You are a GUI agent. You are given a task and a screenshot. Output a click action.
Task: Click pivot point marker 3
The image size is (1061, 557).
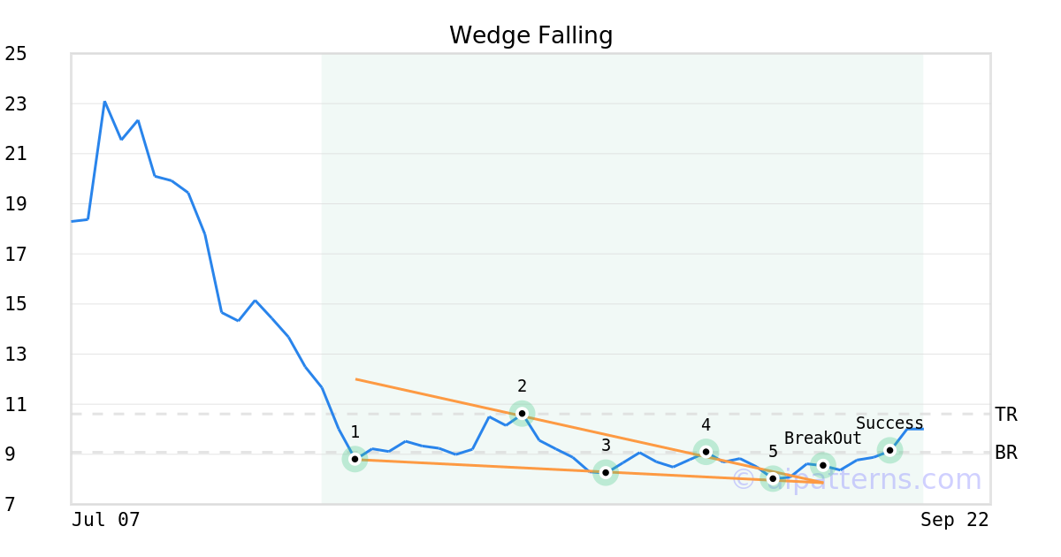click(606, 472)
